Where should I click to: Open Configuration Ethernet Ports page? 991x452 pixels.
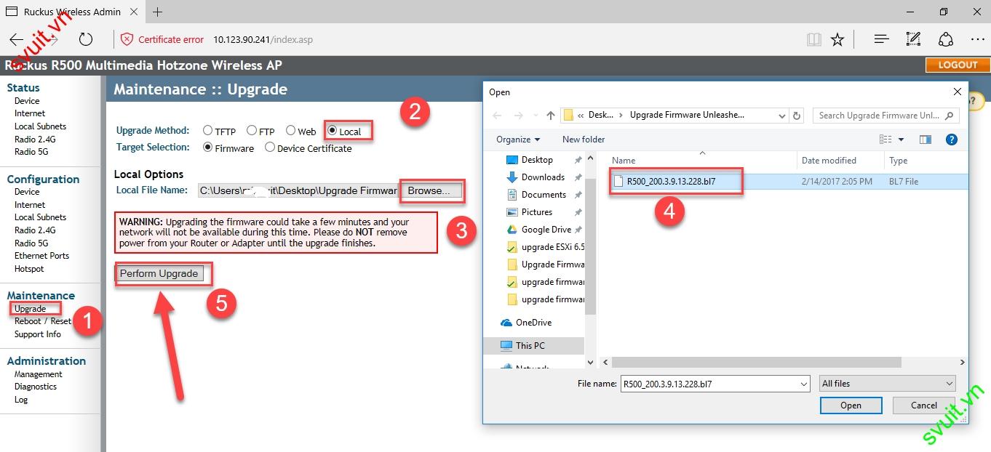(41, 256)
